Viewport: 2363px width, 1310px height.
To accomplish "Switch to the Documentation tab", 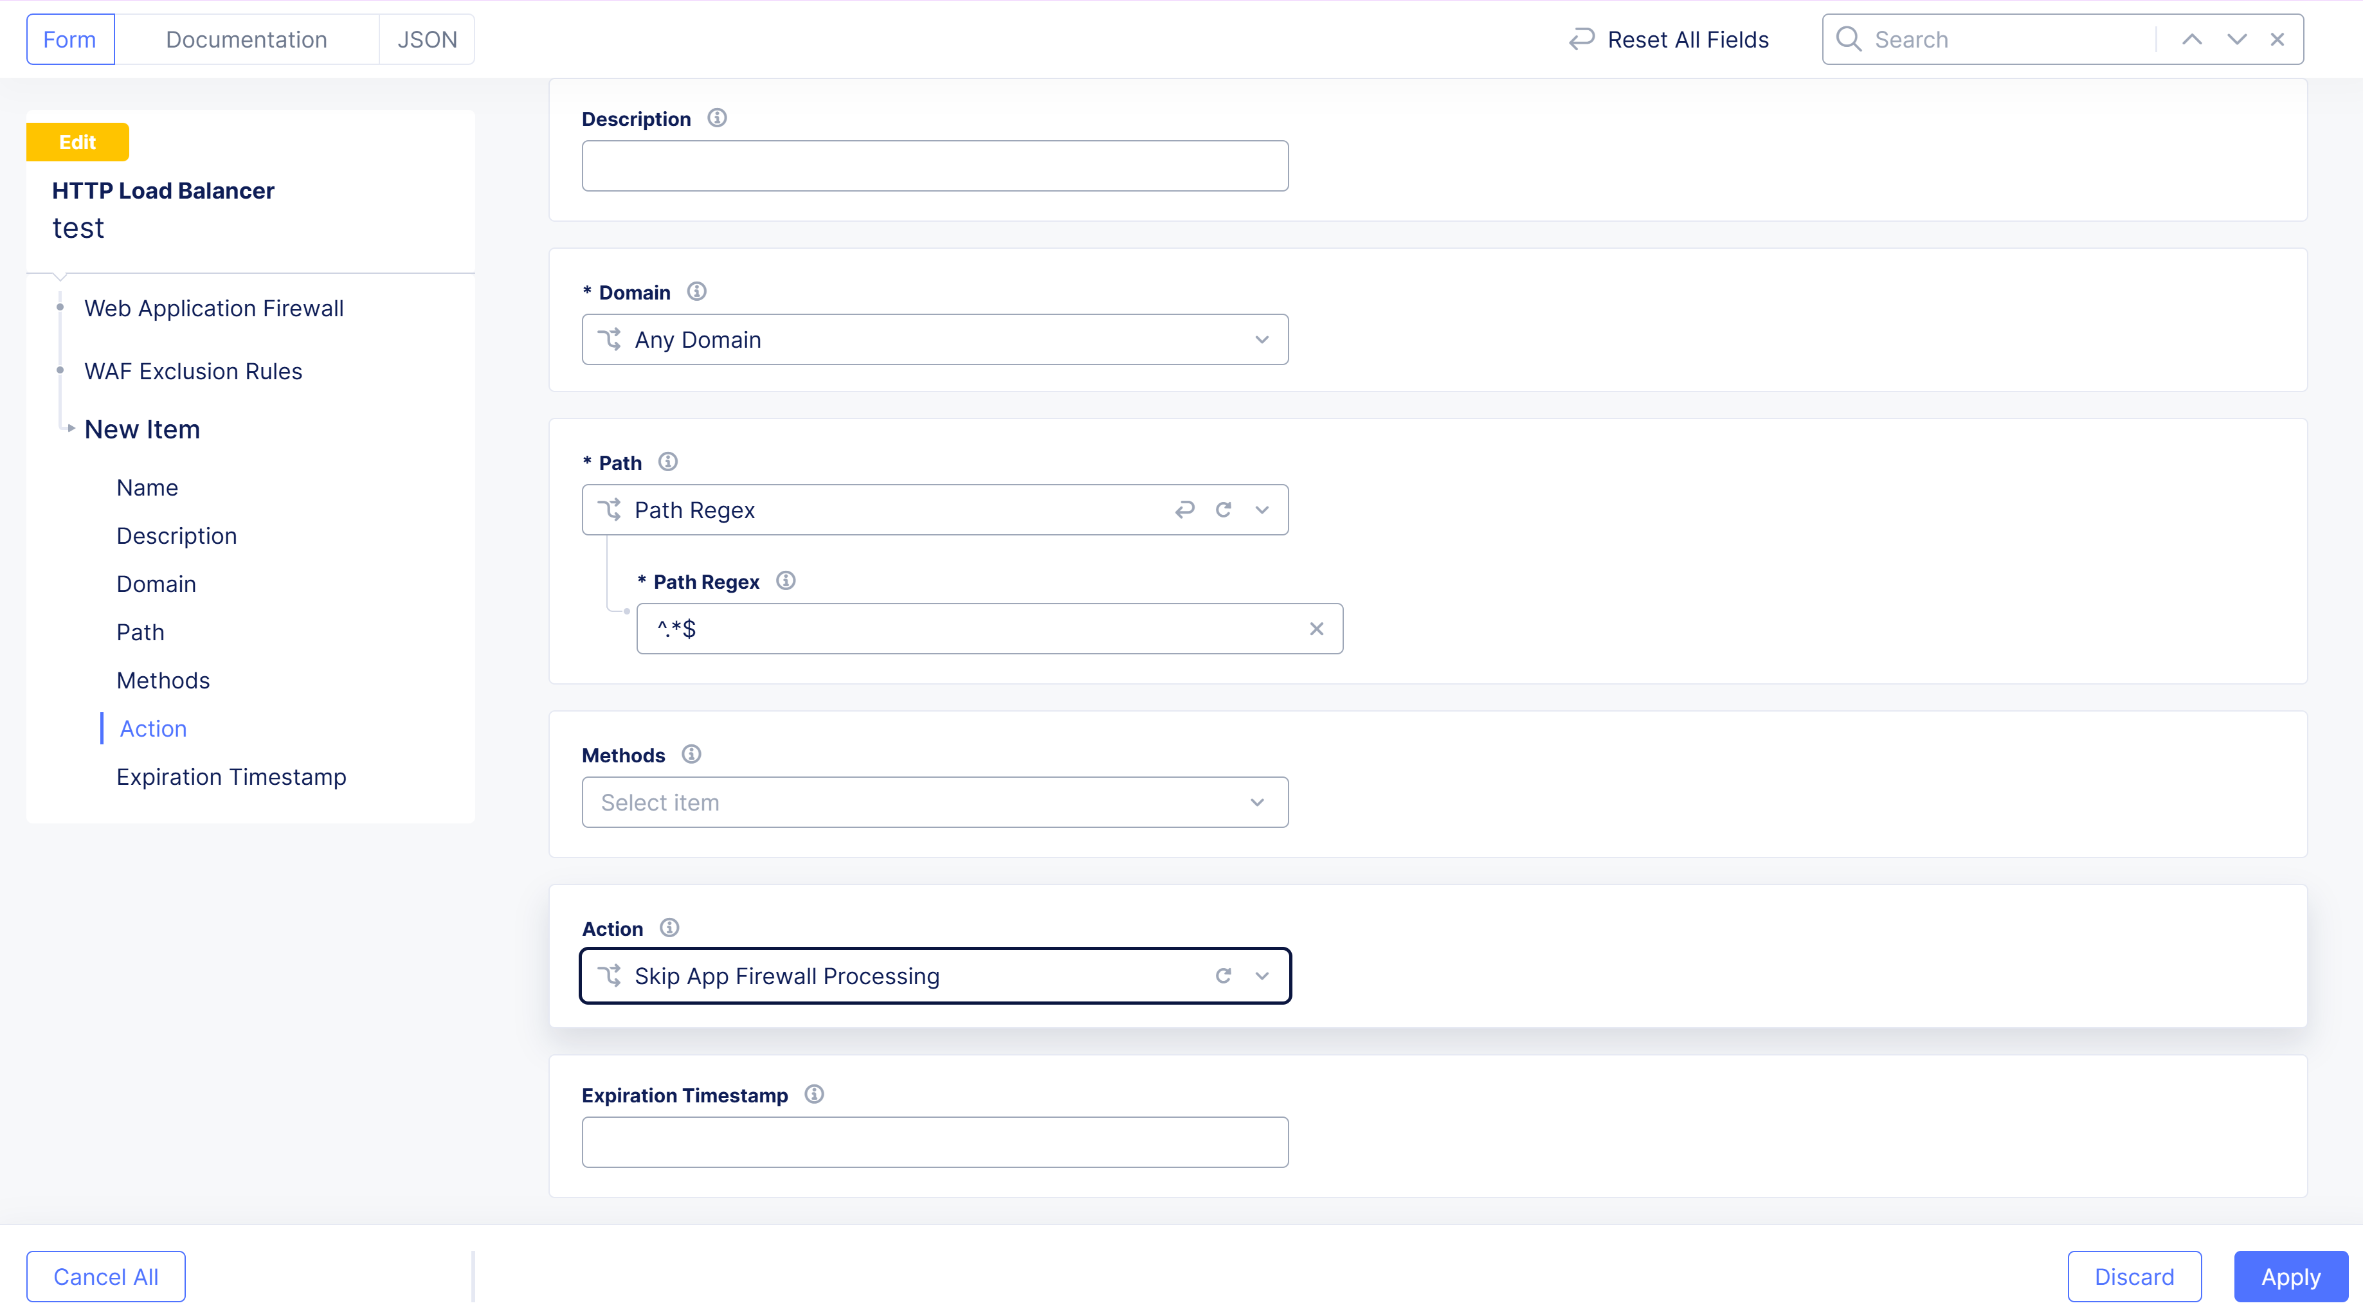I will [246, 39].
